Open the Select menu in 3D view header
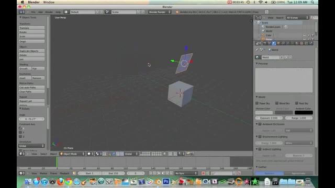Viewport: 335px width, 188px height. pos(43,154)
